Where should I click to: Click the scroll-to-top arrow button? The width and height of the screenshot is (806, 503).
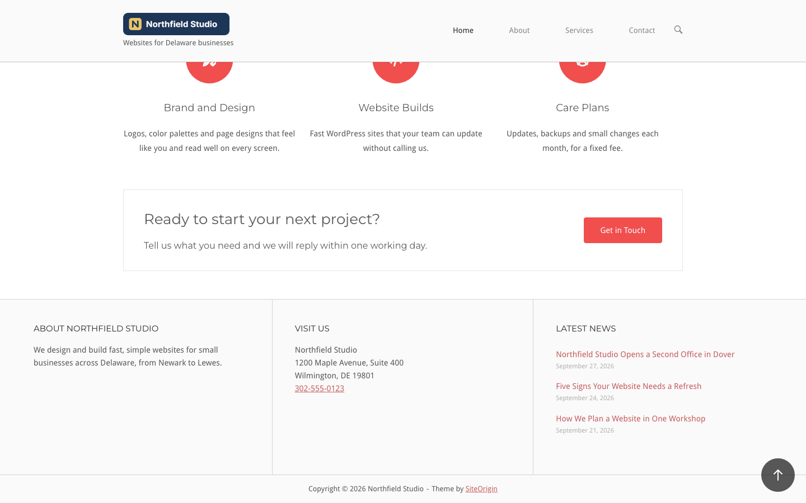(778, 475)
